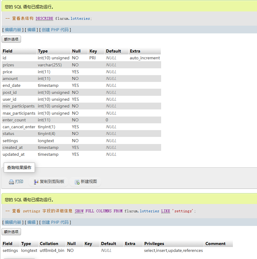Select the 'user_id' field cell
This screenshot has width=257, height=259.
(x=19, y=99)
